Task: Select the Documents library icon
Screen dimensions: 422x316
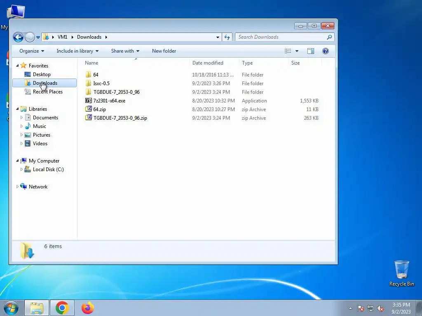Action: 28,117
